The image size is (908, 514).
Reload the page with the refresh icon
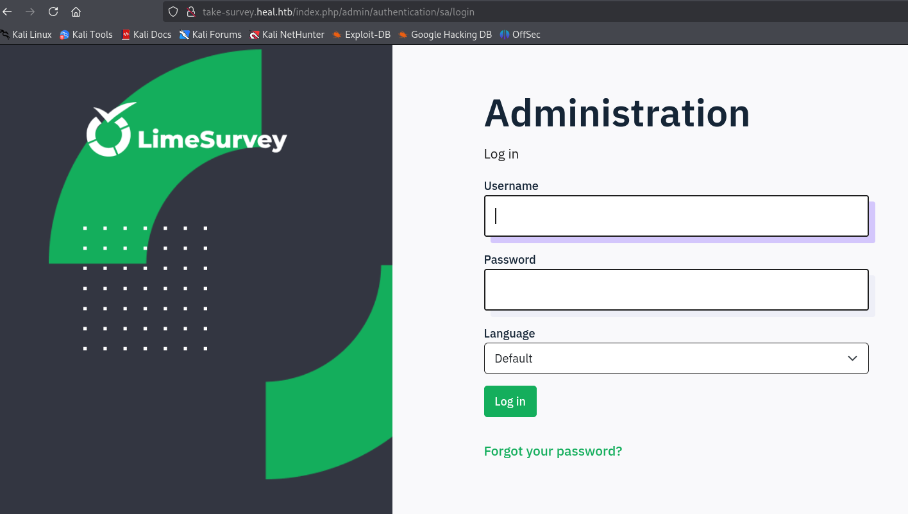tap(53, 12)
